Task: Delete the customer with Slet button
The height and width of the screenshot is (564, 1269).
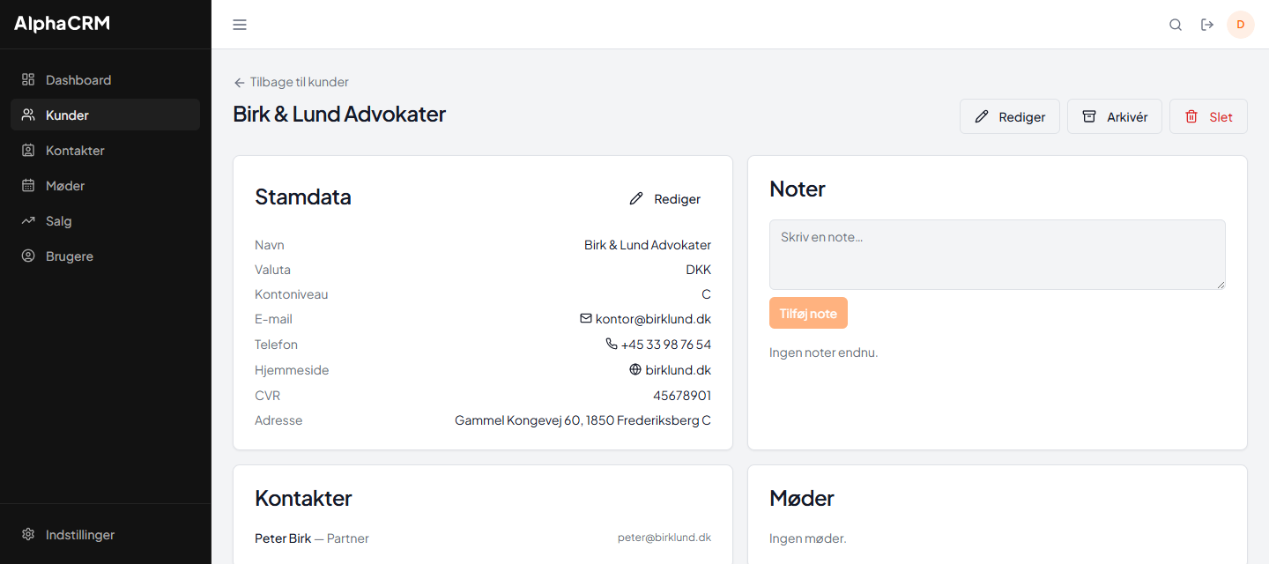Action: [x=1208, y=116]
